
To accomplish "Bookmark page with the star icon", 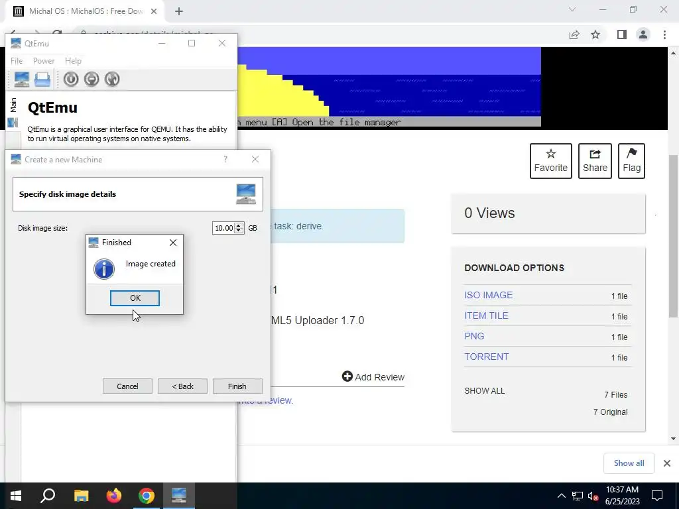I will (x=596, y=34).
